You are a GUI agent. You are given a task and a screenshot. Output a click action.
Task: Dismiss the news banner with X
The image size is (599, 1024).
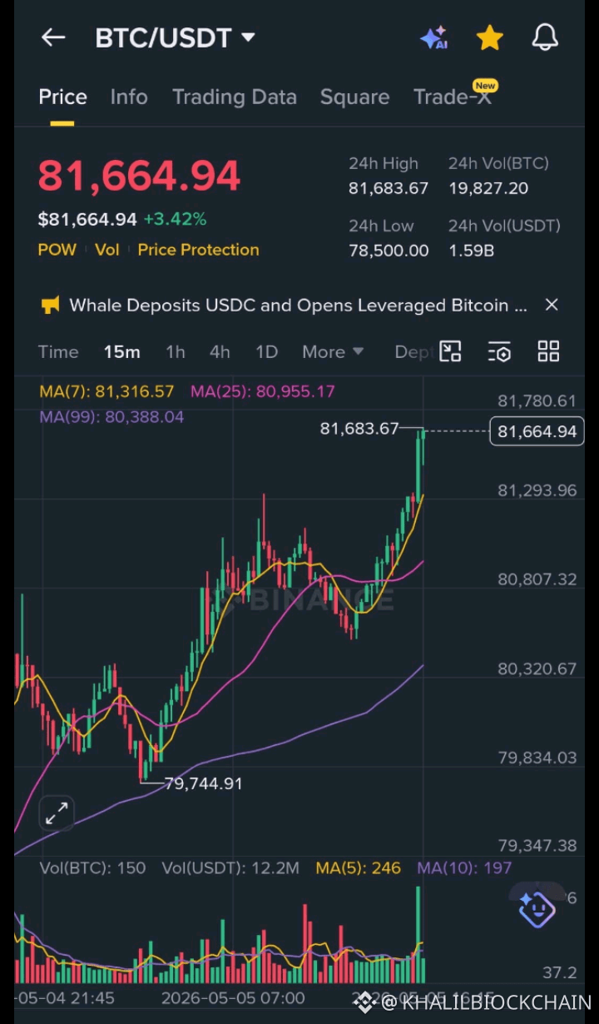point(551,306)
